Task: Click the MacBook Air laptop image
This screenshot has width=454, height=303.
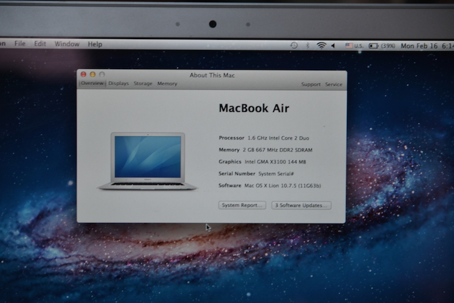Action: click(x=148, y=161)
